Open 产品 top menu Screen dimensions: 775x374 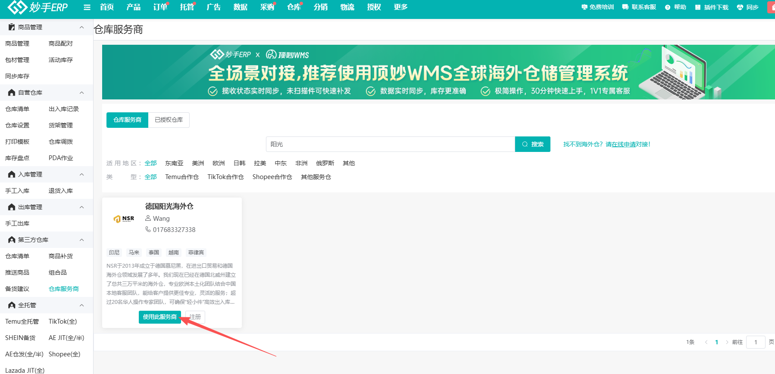click(134, 7)
